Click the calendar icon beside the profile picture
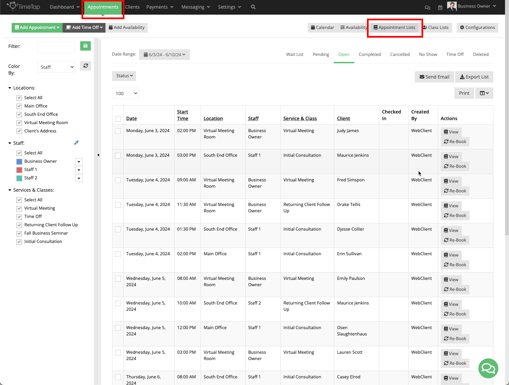 pyautogui.click(x=440, y=7)
